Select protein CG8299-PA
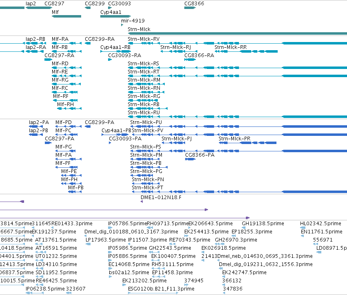 click(99, 122)
